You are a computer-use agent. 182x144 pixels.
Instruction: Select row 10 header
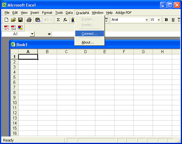(x=14, y=103)
